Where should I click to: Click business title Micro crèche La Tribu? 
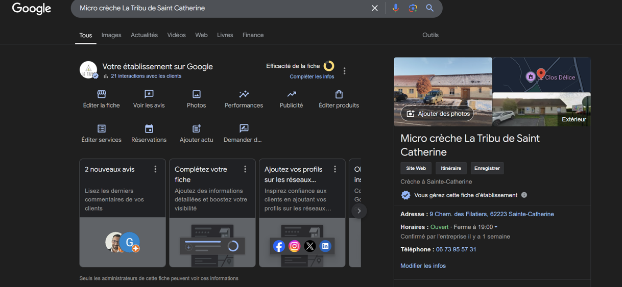pyautogui.click(x=470, y=145)
